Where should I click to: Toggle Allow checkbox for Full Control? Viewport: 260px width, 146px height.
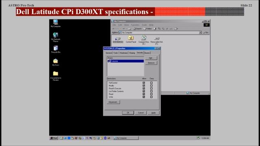tap(144, 83)
